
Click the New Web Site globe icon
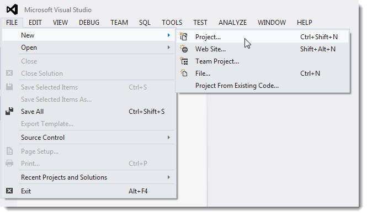point(184,49)
